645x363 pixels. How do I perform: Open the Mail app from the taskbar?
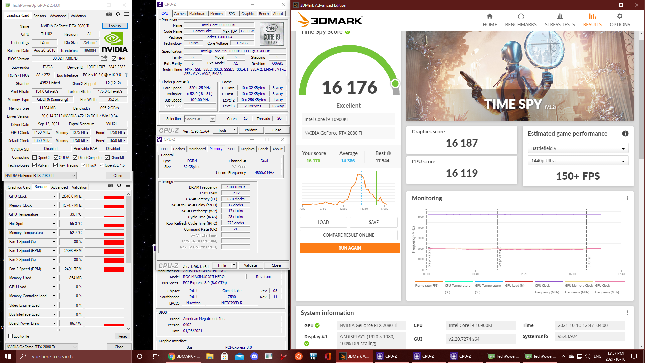coord(239,356)
